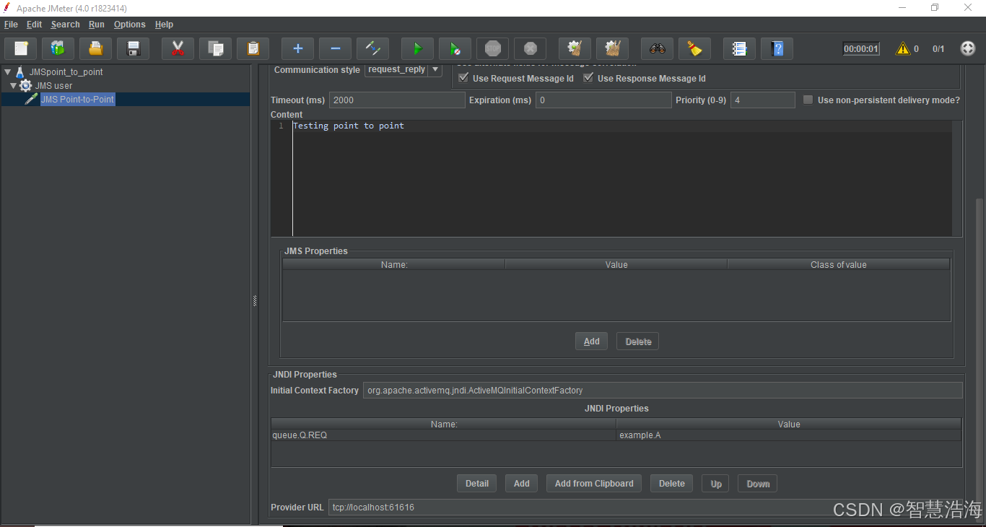Click the elapsed time display 00:00:01
The image size is (986, 527).
861,49
